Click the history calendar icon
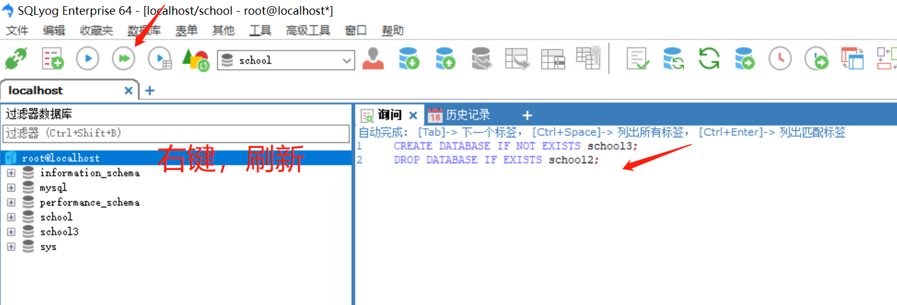This screenshot has width=897, height=305. (x=435, y=115)
